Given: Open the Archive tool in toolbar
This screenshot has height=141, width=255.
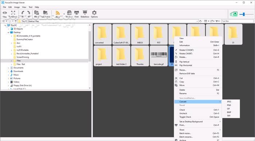Looking at the screenshot, I should click(69, 14).
